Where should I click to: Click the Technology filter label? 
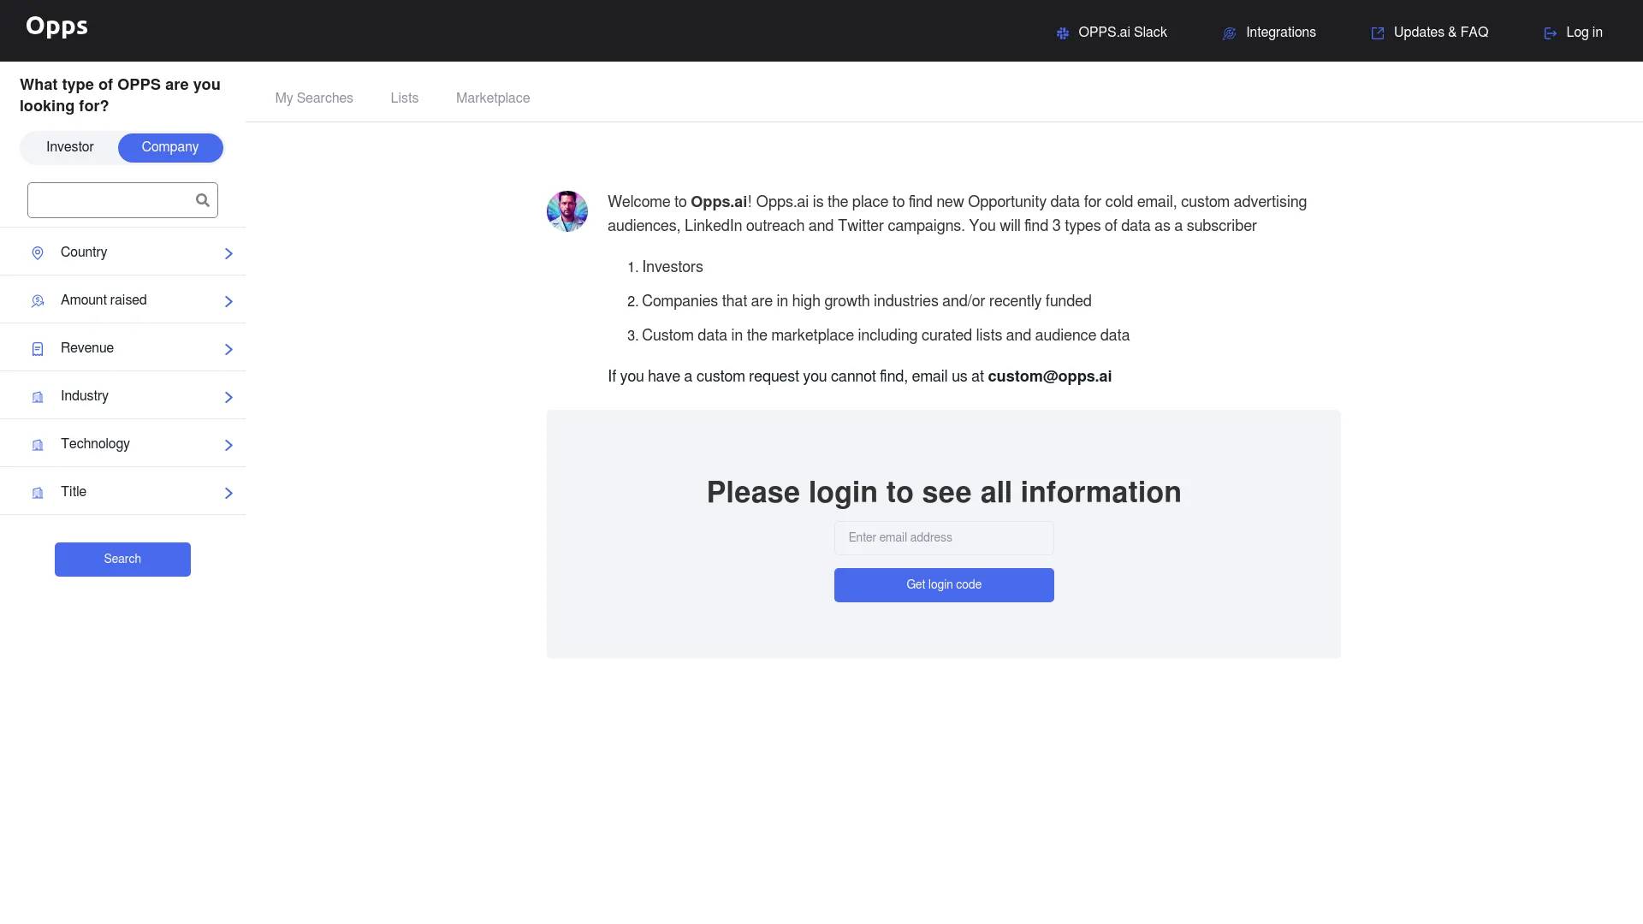click(95, 444)
